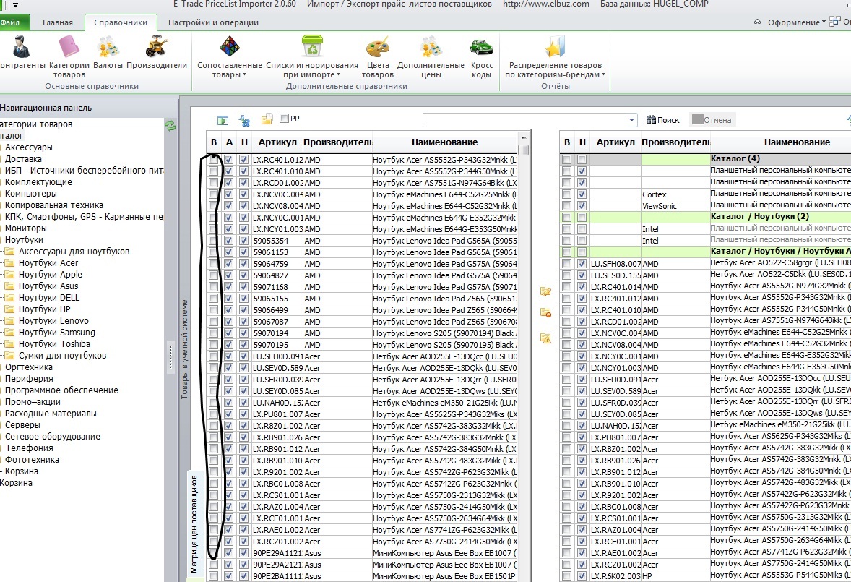This screenshot has height=582, width=851.
Task: Open the Файл menu tab
Action: (11, 22)
